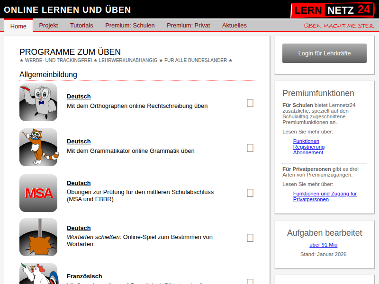Tick the checkbox for MSA und EBBR Übungen
379x284 pixels.
point(250,193)
